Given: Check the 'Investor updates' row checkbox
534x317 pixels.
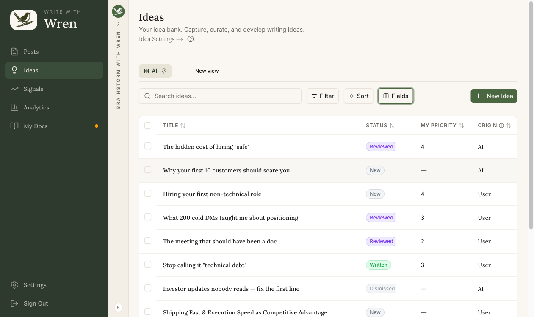Looking at the screenshot, I should [148, 288].
